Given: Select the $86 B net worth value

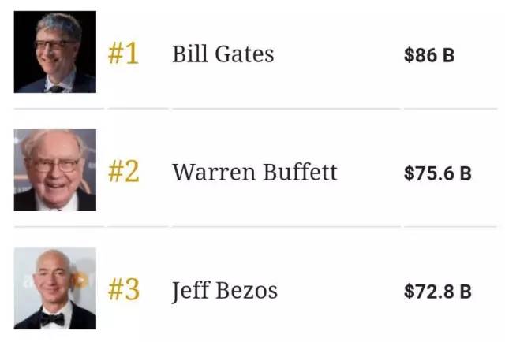Looking at the screenshot, I should click(428, 55).
